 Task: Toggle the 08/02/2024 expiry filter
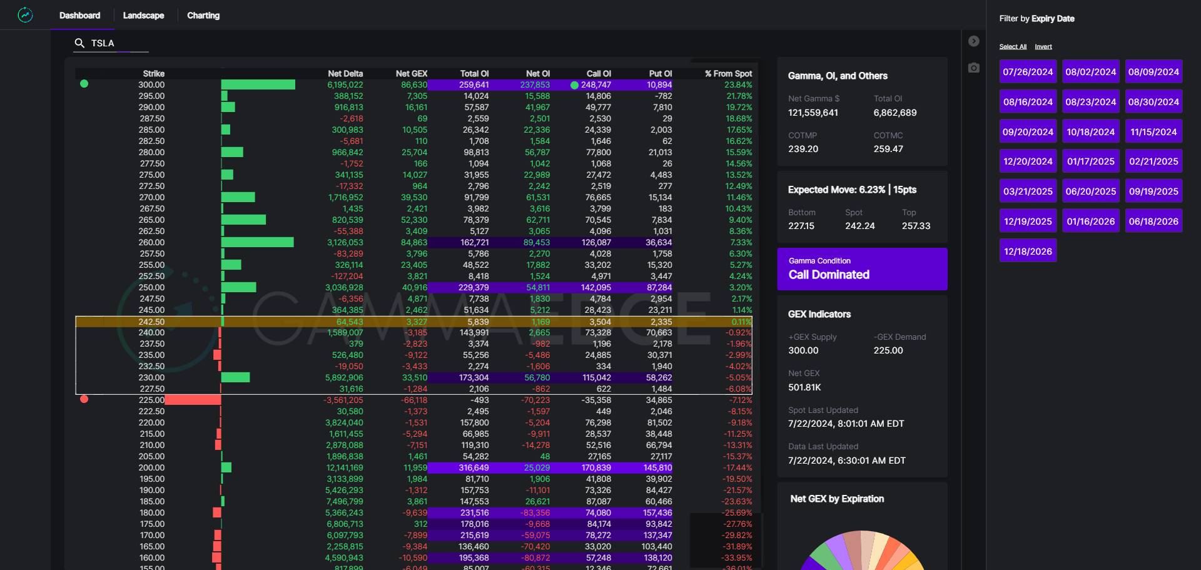click(x=1091, y=72)
